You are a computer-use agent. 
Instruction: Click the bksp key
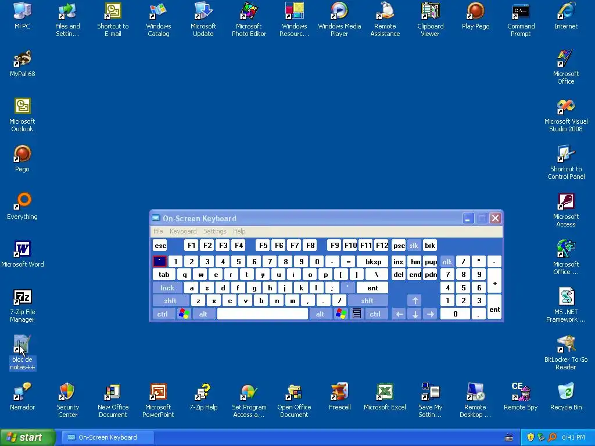click(373, 262)
